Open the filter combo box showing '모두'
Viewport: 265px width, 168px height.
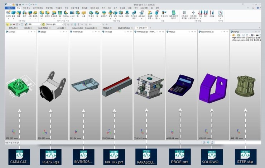pos(34,24)
